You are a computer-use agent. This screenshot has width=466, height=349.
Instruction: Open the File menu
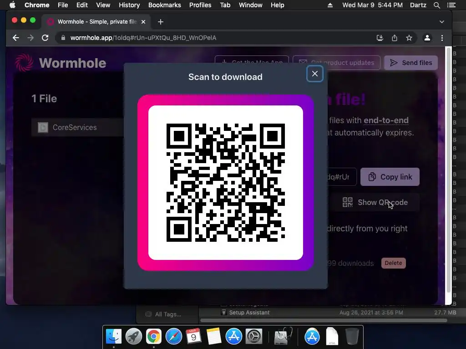point(63,5)
